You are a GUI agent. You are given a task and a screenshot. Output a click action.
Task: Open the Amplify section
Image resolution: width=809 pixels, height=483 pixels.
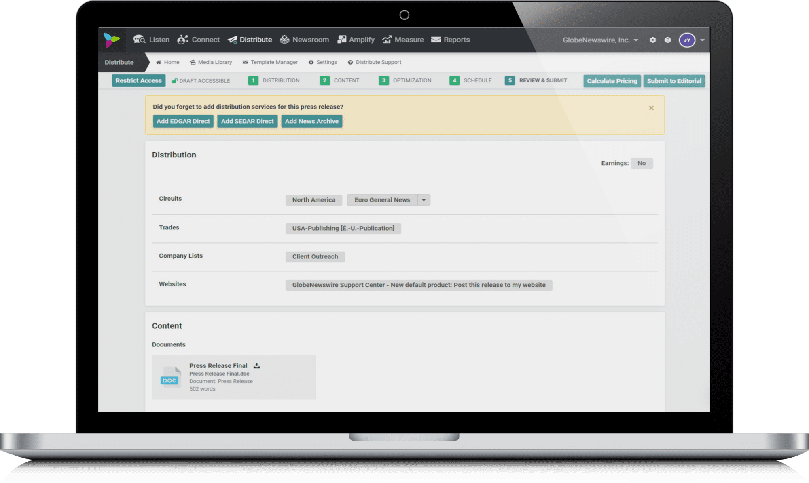pos(356,40)
